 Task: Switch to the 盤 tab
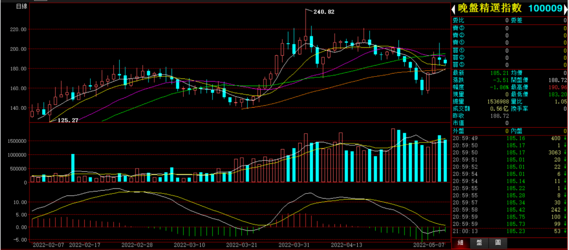pos(479,243)
